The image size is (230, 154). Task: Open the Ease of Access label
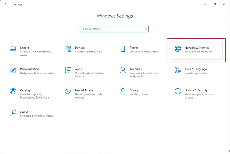84,90
